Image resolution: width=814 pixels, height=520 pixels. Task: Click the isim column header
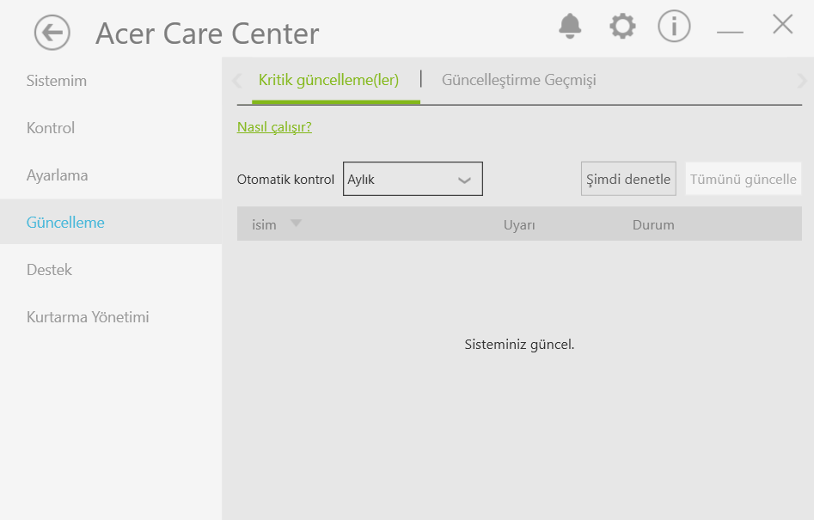(264, 224)
